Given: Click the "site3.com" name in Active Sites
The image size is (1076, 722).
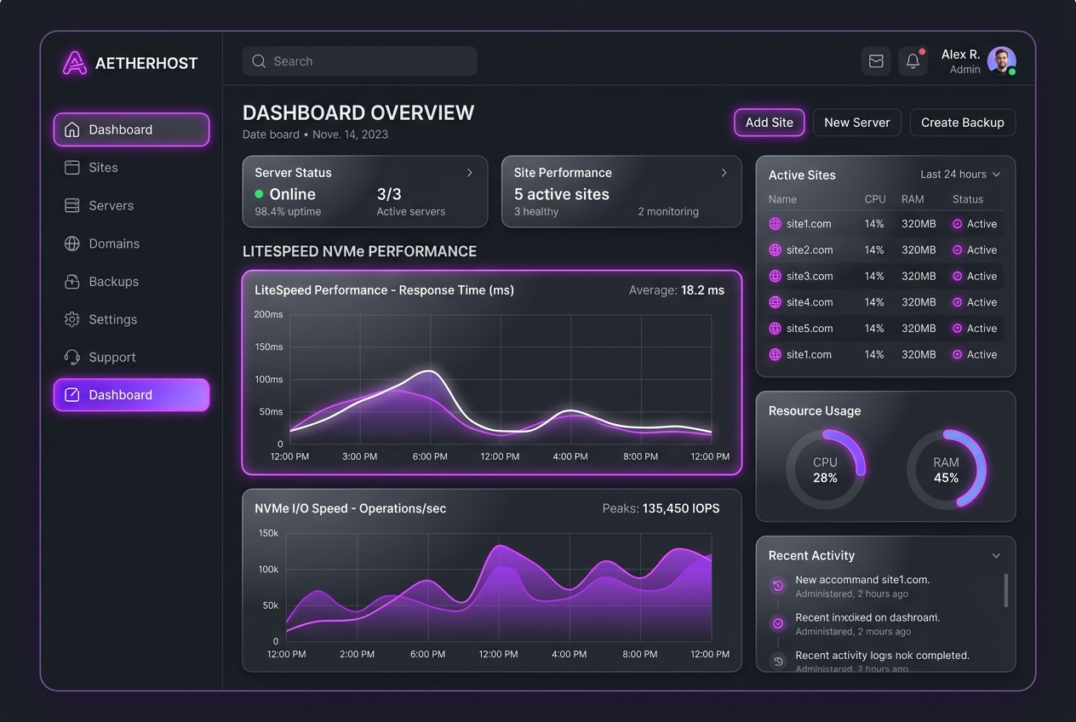Looking at the screenshot, I should tap(810, 276).
